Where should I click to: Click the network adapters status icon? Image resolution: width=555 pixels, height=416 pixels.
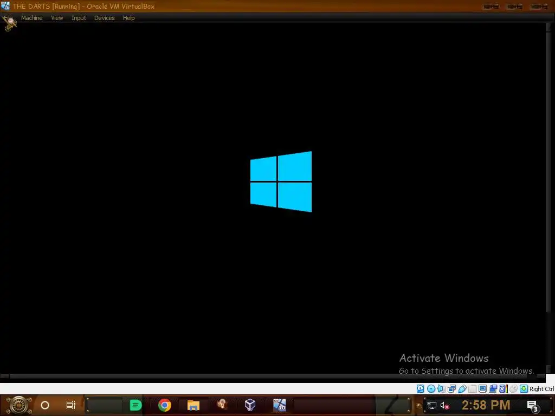point(451,389)
